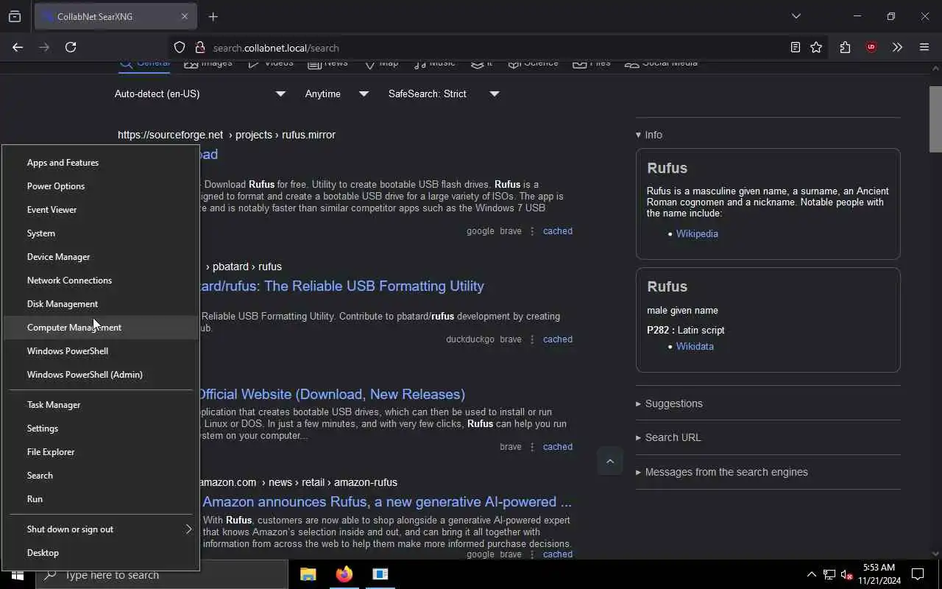Click Firefox icon in taskbar
This screenshot has height=589, width=942.
click(344, 574)
